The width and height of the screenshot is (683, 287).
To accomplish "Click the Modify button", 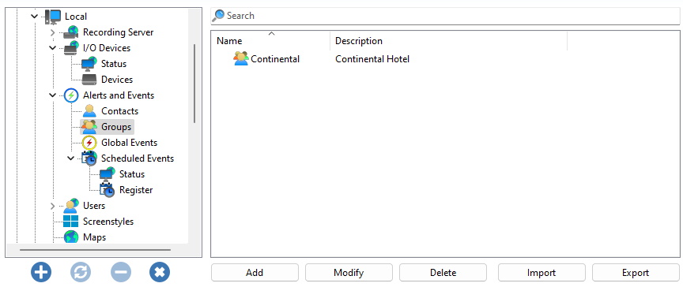I will tap(349, 273).
